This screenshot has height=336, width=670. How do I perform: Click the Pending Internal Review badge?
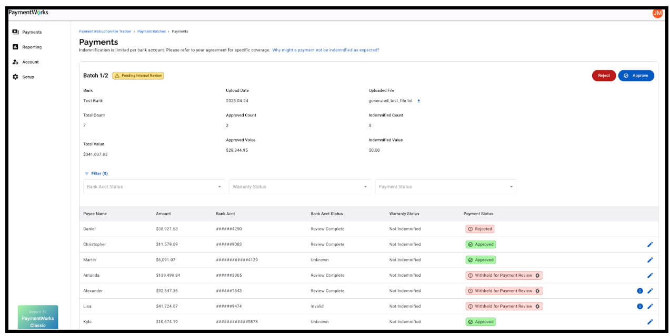138,76
